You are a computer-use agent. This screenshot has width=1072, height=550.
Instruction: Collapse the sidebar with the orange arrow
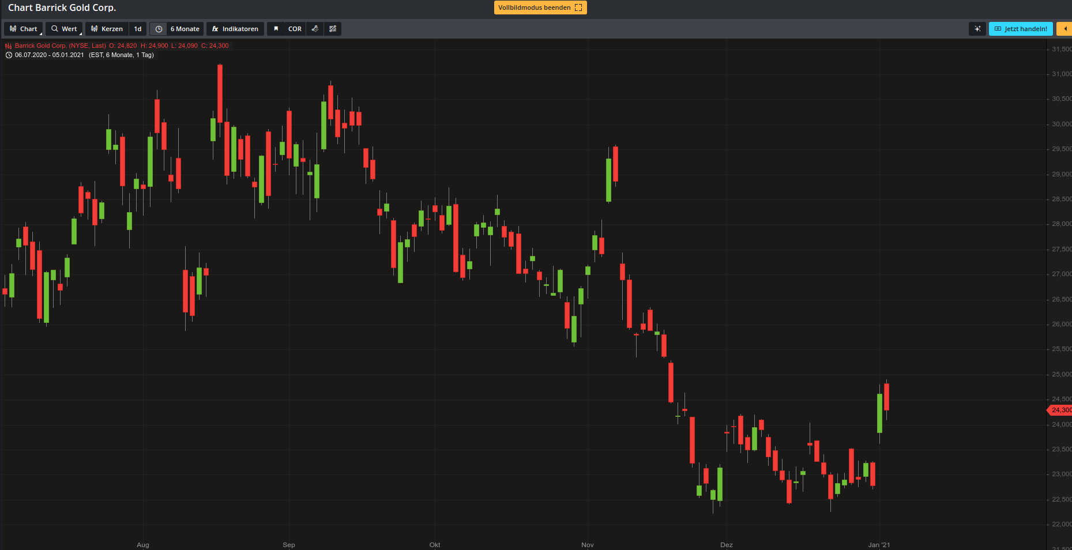tap(1065, 28)
